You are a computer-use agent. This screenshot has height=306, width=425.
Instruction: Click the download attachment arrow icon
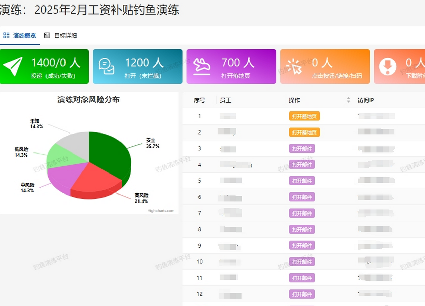(388, 66)
